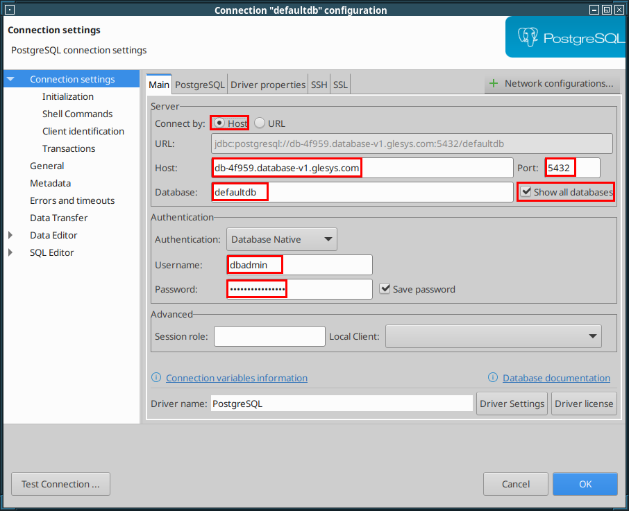Switch to the PostgreSQL tab
This screenshot has width=629, height=511.
(200, 85)
